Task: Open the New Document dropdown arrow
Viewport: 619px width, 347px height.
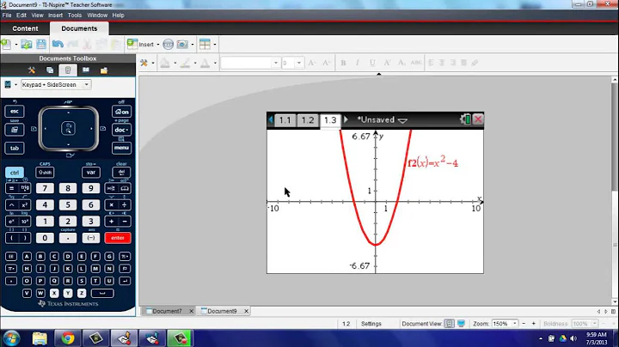Action: (x=16, y=44)
